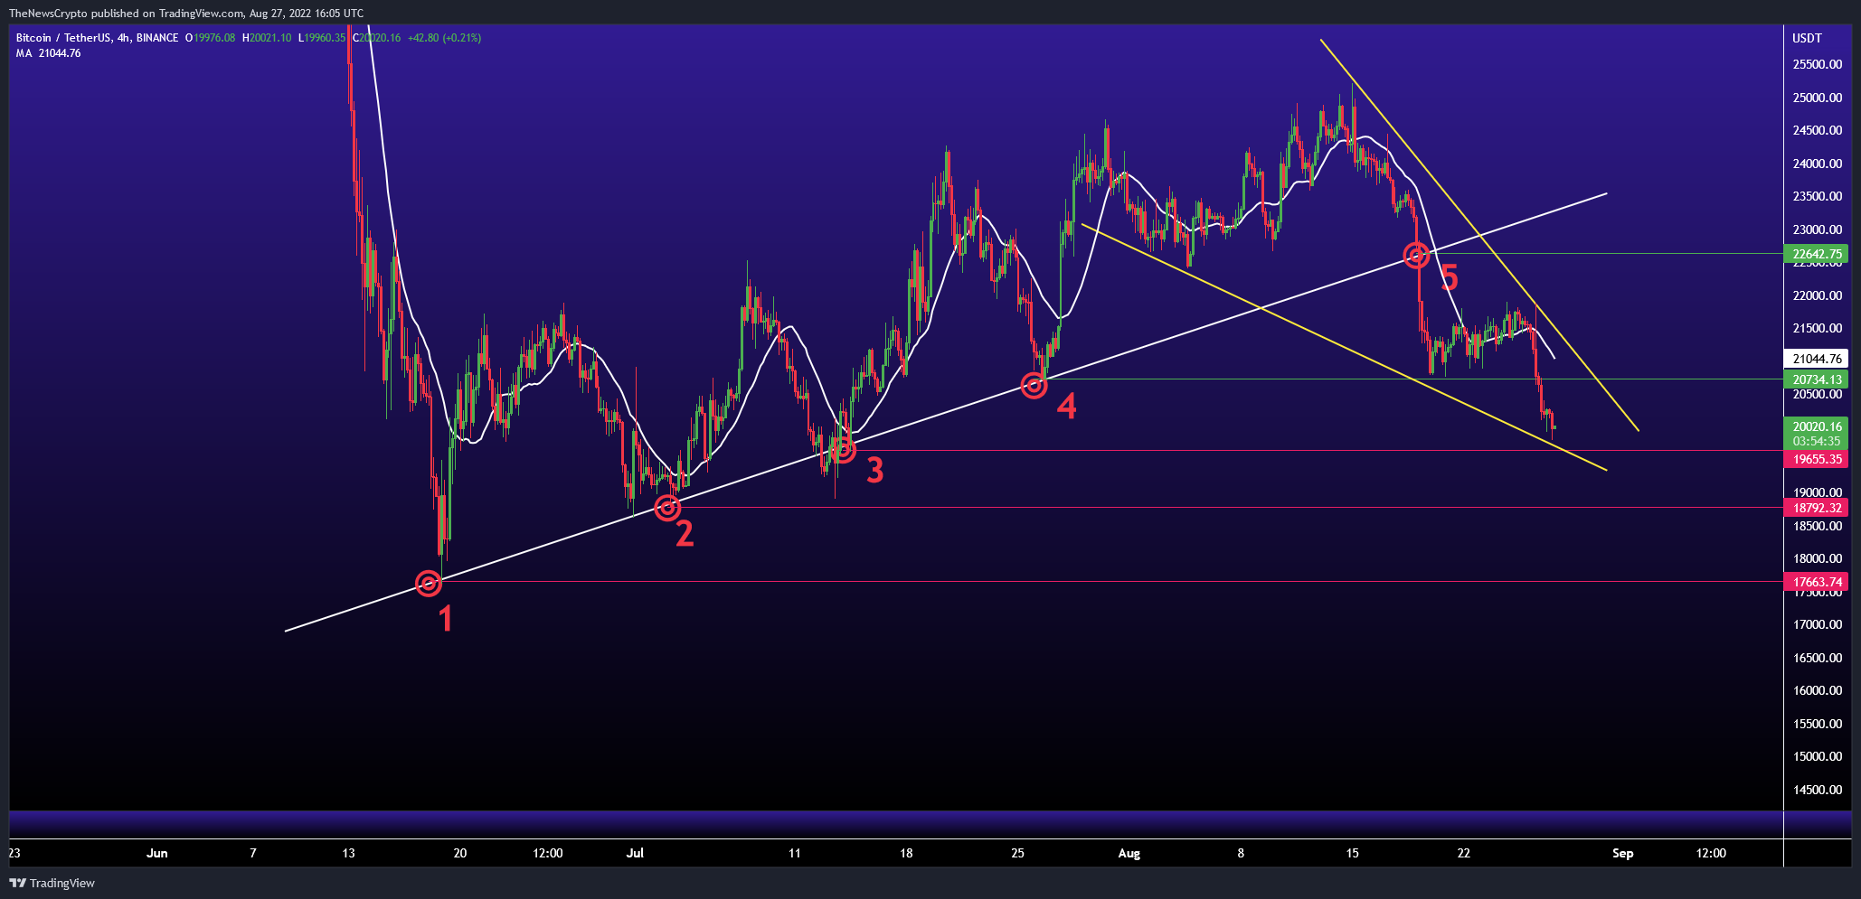Click the red circle marker numbered 2
1861x899 pixels.
coord(667,508)
